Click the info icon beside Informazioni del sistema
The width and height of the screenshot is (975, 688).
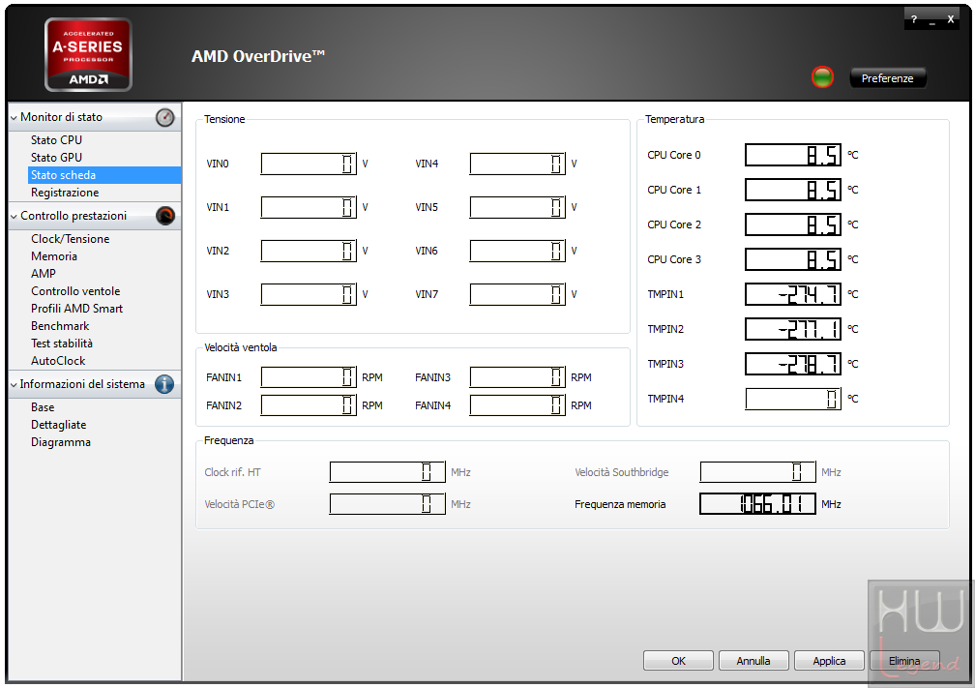click(164, 384)
